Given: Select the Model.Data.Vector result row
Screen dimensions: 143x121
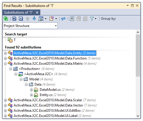Looking at the screenshot, I should [x=55, y=105].
